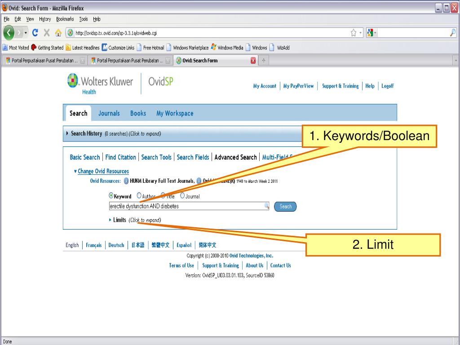Open the Terms of Use link
The image size is (460, 345).
(x=181, y=265)
